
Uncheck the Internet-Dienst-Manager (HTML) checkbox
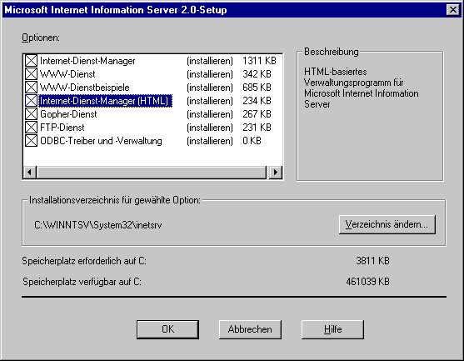(31, 101)
